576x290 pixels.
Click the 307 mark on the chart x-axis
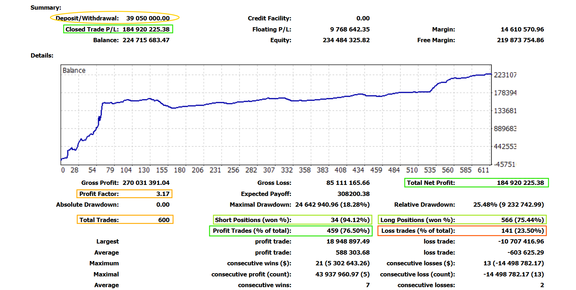[269, 170]
